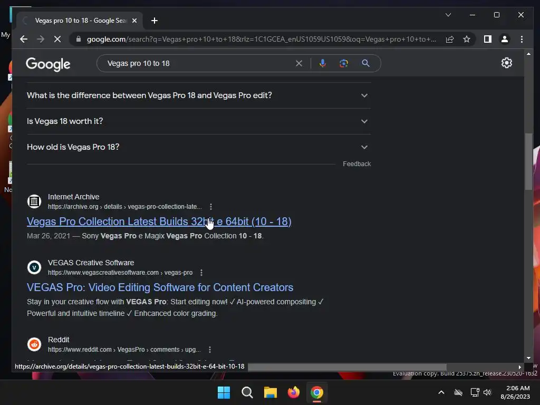Open the clock and date panel
540x405 pixels.
click(515, 392)
